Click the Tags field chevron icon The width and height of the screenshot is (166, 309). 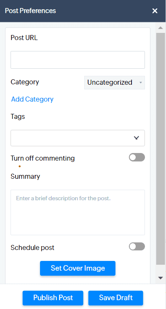pyautogui.click(x=136, y=138)
